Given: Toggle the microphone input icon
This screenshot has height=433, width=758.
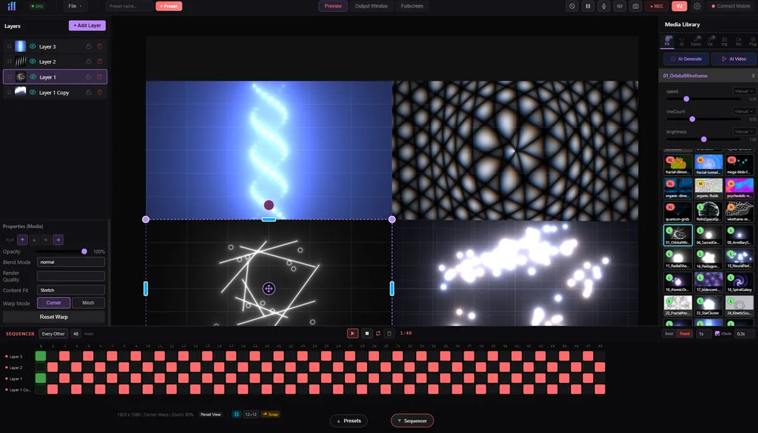Looking at the screenshot, I should pyautogui.click(x=604, y=6).
